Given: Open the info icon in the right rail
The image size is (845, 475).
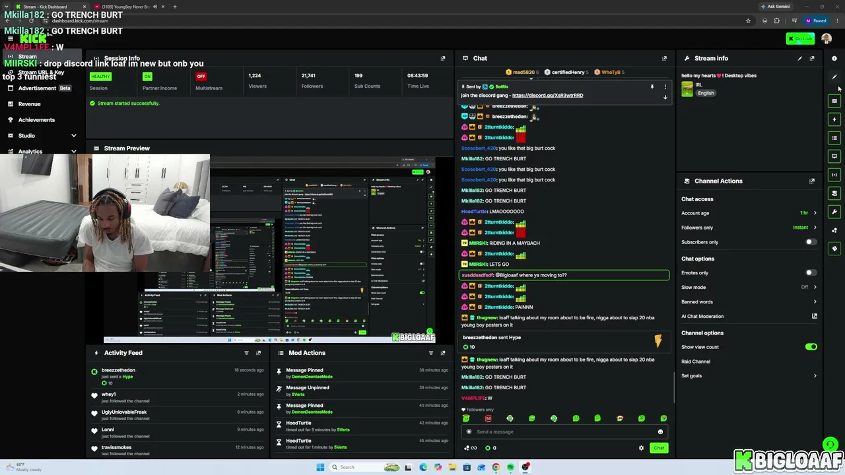Looking at the screenshot, I should coord(834,58).
